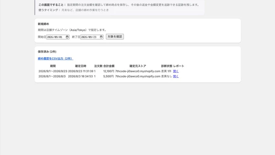Open the start date calendar picker icon
Image resolution: width=275 pixels, height=155 pixels.
[x=67, y=37]
